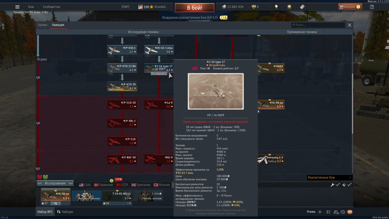Select the Ki-61-I otsu aircraft card
This screenshot has width=389, height=219.
(x=159, y=50)
